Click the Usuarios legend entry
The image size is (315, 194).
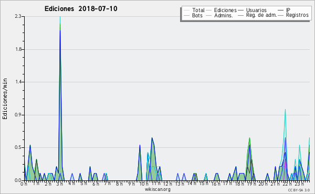(253, 10)
